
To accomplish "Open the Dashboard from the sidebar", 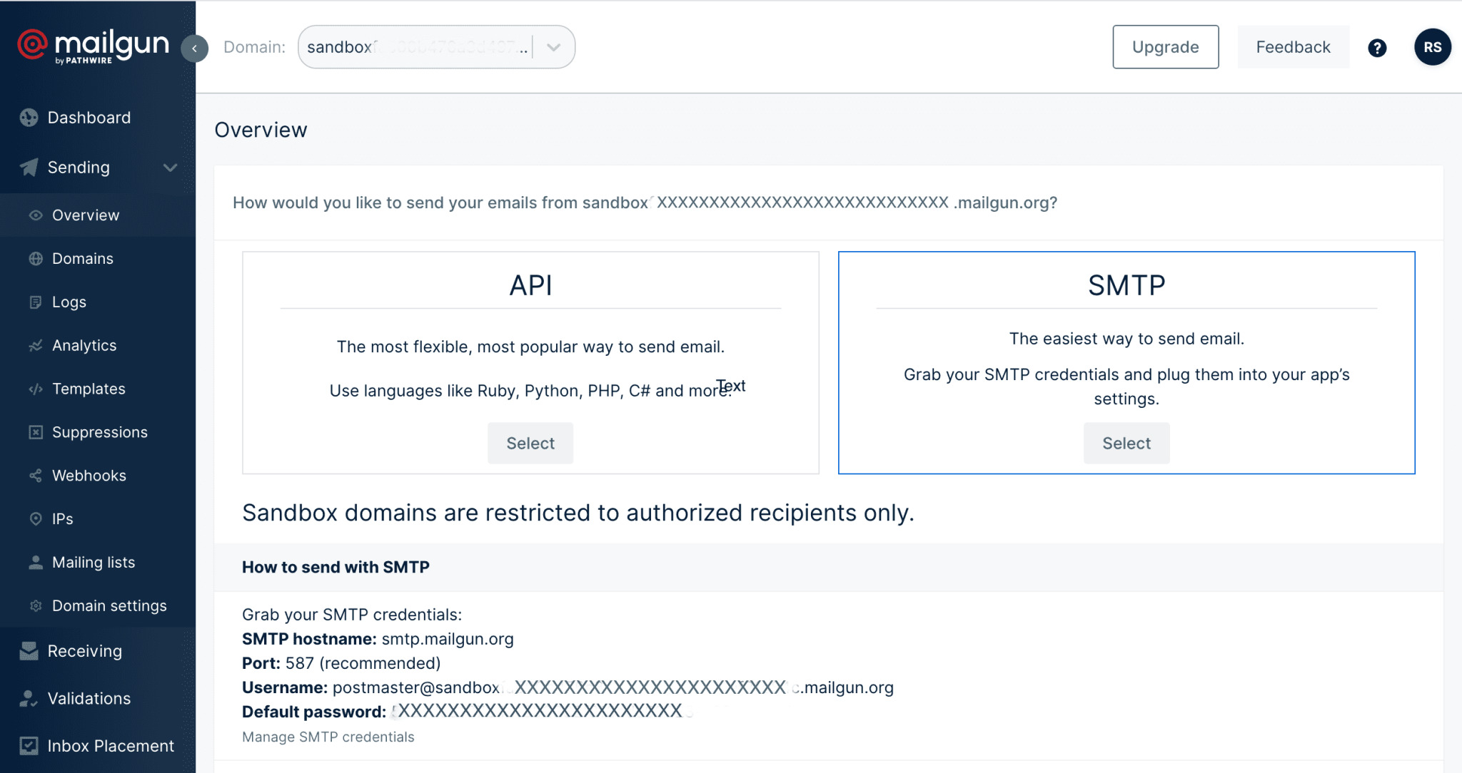I will pyautogui.click(x=89, y=117).
